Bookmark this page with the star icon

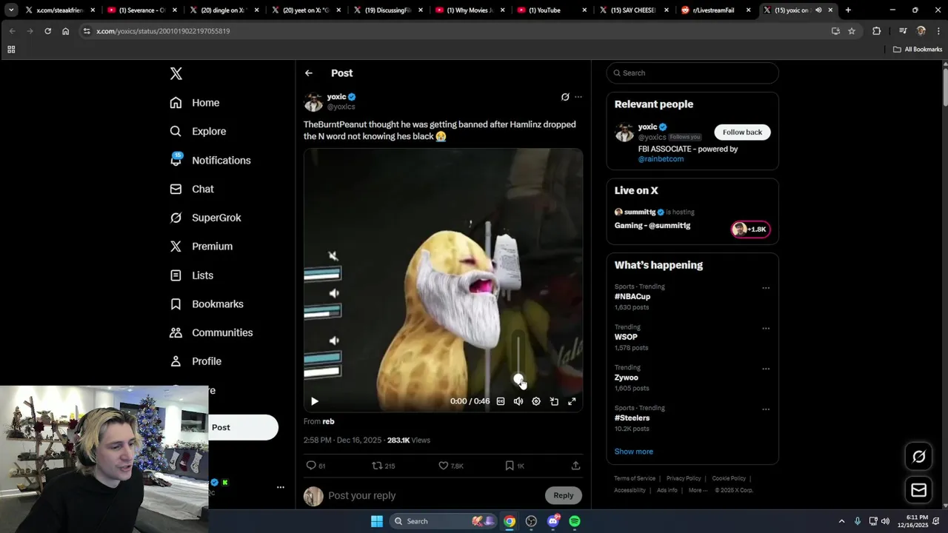point(852,31)
